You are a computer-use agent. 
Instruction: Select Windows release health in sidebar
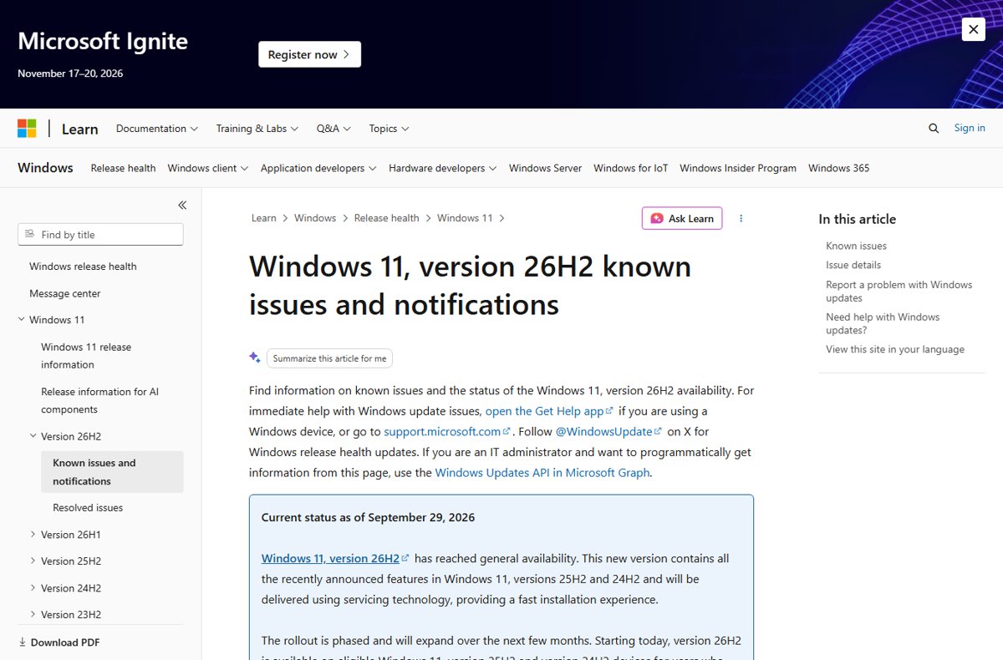point(83,267)
